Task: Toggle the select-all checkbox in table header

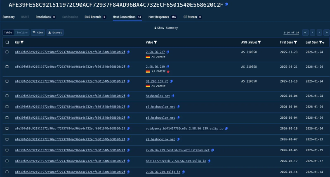Action: (7, 42)
